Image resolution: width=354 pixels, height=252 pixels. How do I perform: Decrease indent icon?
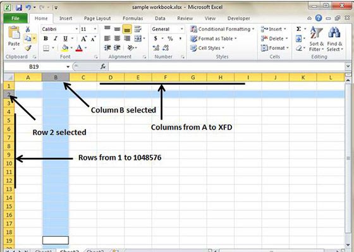107,48
